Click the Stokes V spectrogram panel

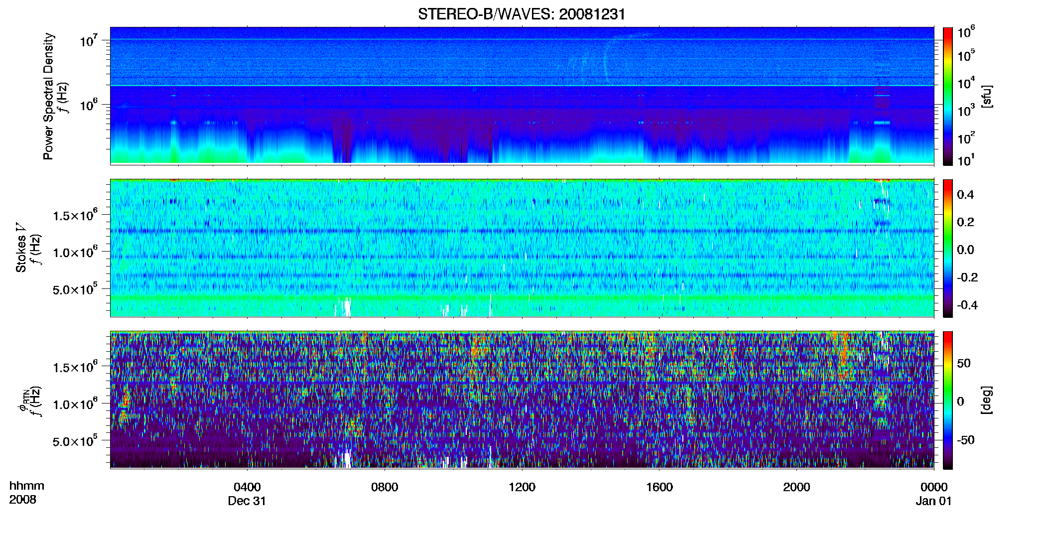pyautogui.click(x=522, y=248)
